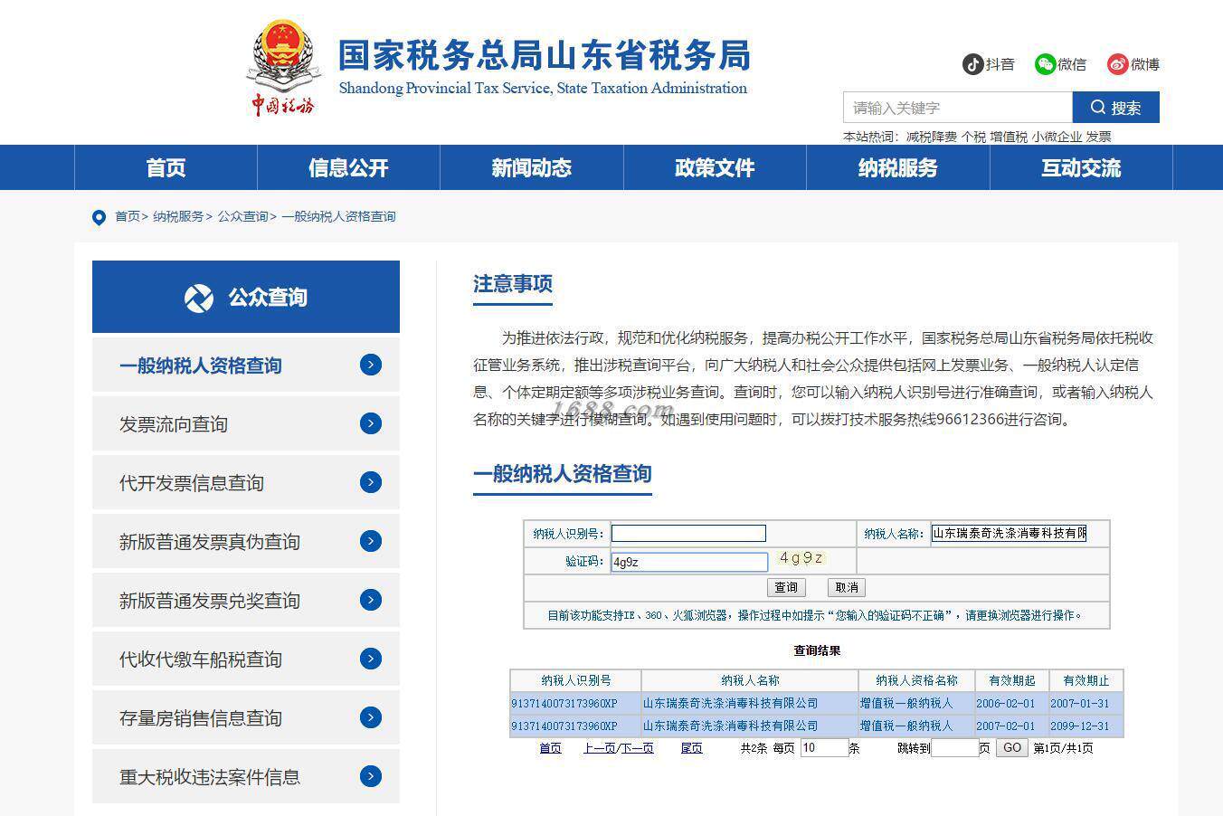Click the GO page jump button
Image resolution: width=1223 pixels, height=816 pixels.
click(x=1011, y=748)
